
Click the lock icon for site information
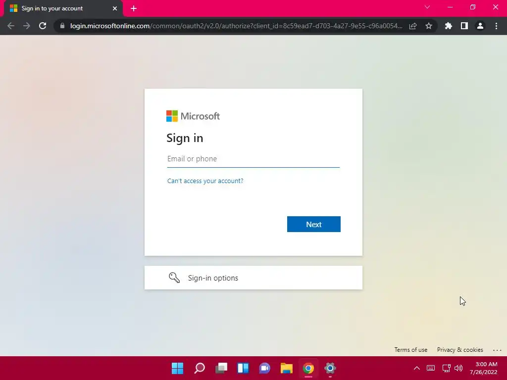pos(62,26)
